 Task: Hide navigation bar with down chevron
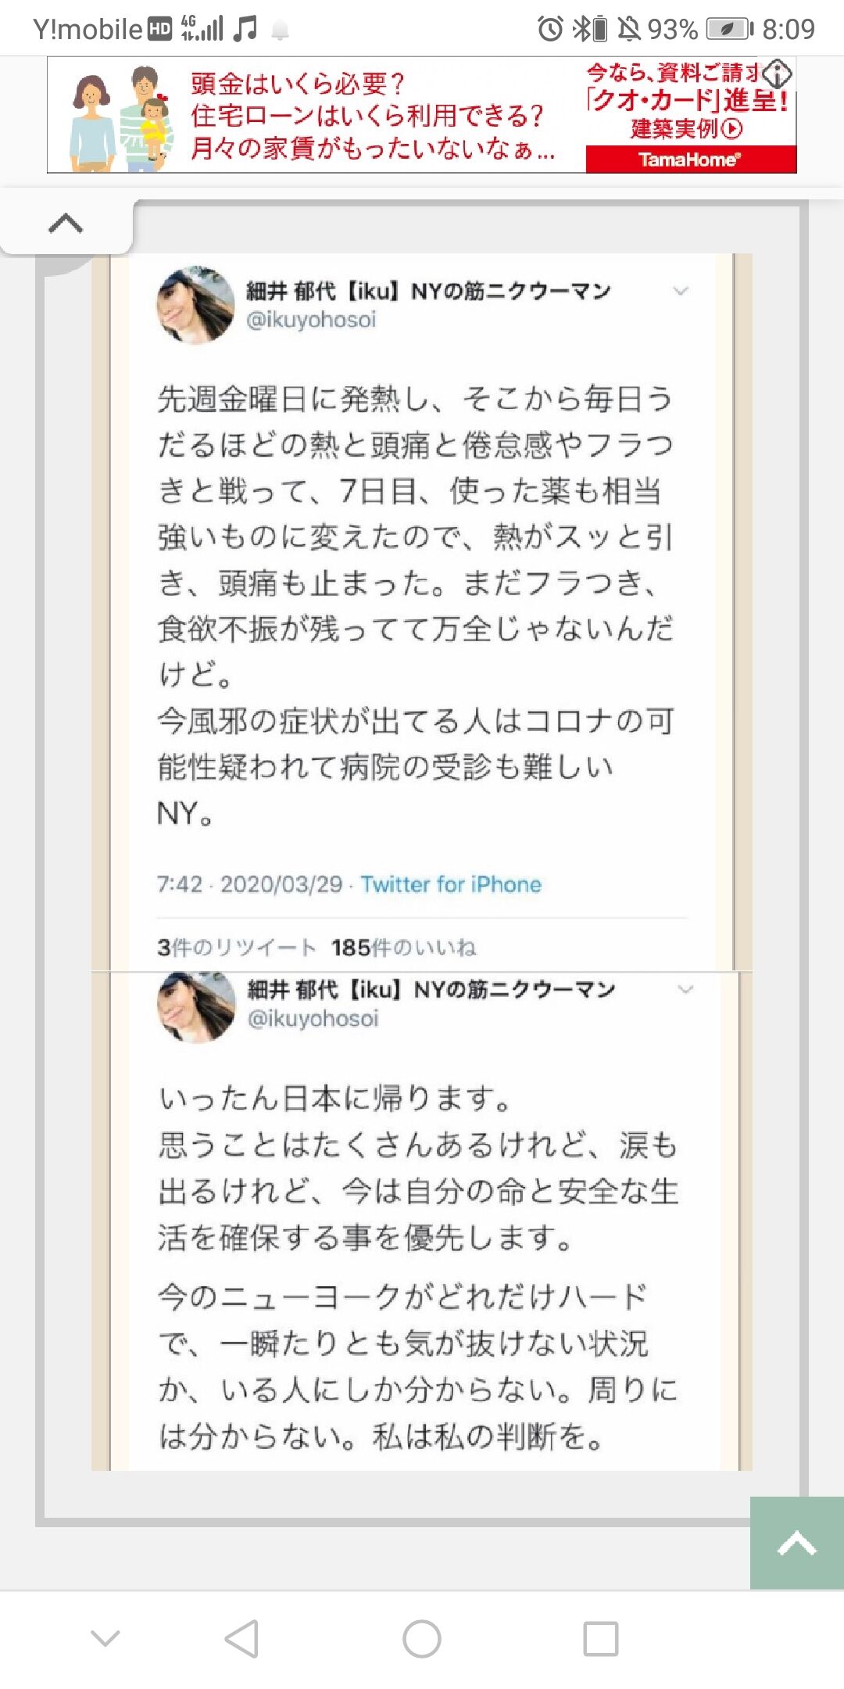point(105,1638)
